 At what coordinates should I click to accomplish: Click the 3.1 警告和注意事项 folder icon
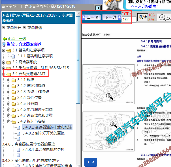(8, 51)
